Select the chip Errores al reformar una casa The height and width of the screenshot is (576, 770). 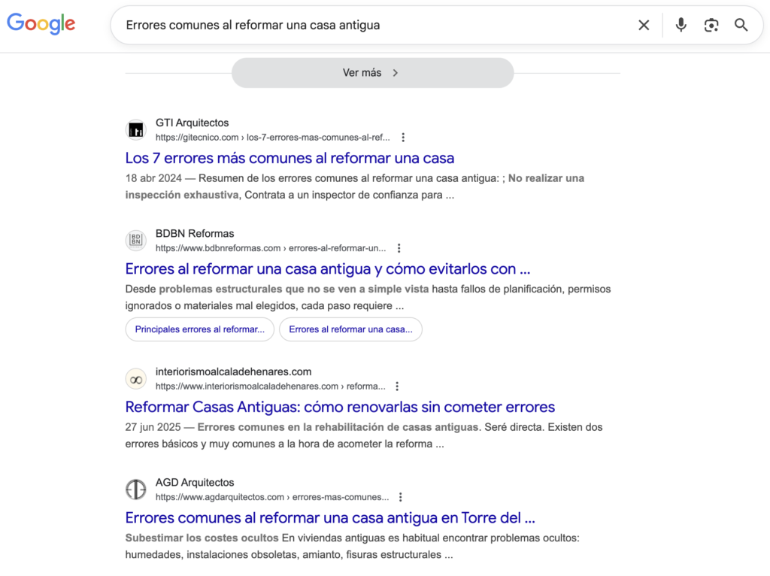350,329
